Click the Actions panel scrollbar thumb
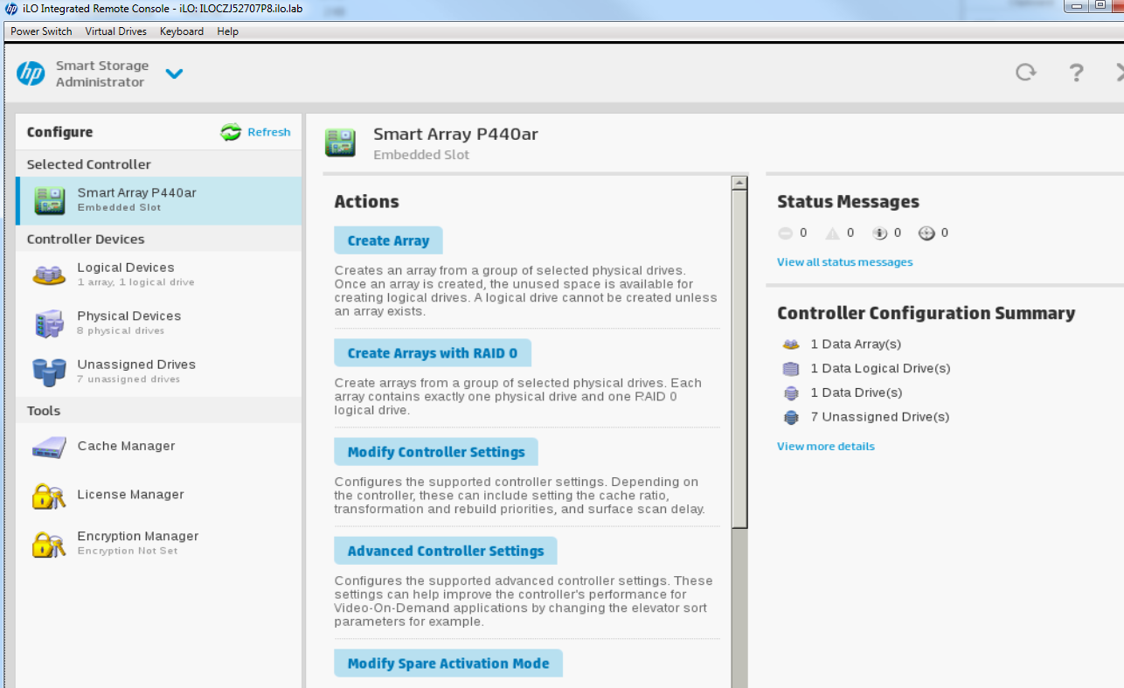This screenshot has height=688, width=1124. point(739,358)
